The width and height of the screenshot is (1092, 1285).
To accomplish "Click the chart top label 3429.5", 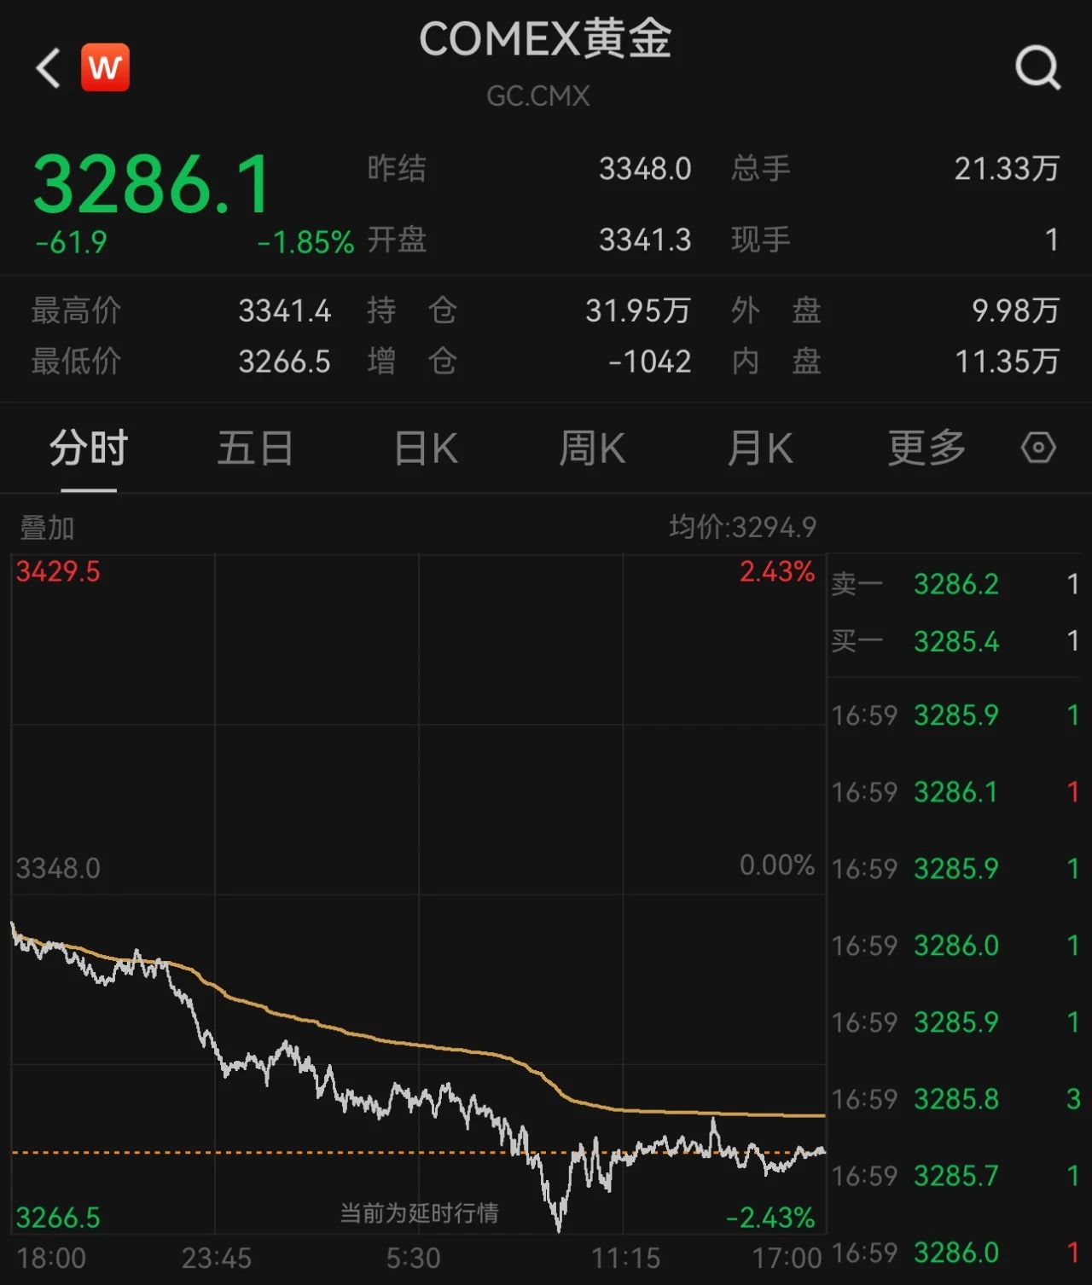I will tap(58, 571).
